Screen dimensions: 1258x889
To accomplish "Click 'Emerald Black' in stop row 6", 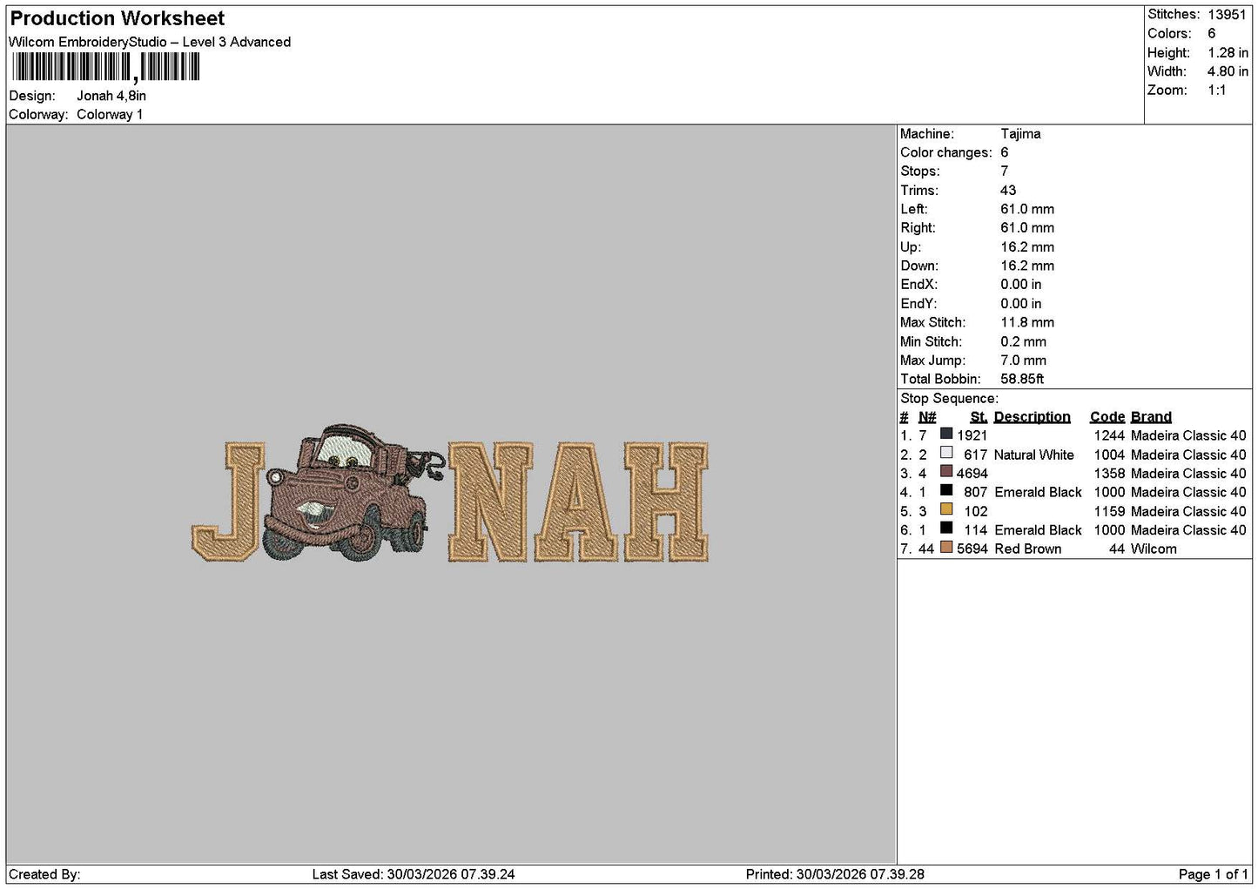I will [x=1038, y=530].
